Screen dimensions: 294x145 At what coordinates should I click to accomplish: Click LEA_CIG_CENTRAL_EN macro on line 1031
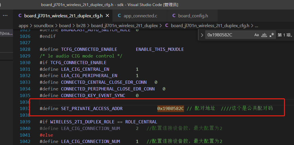(85, 69)
